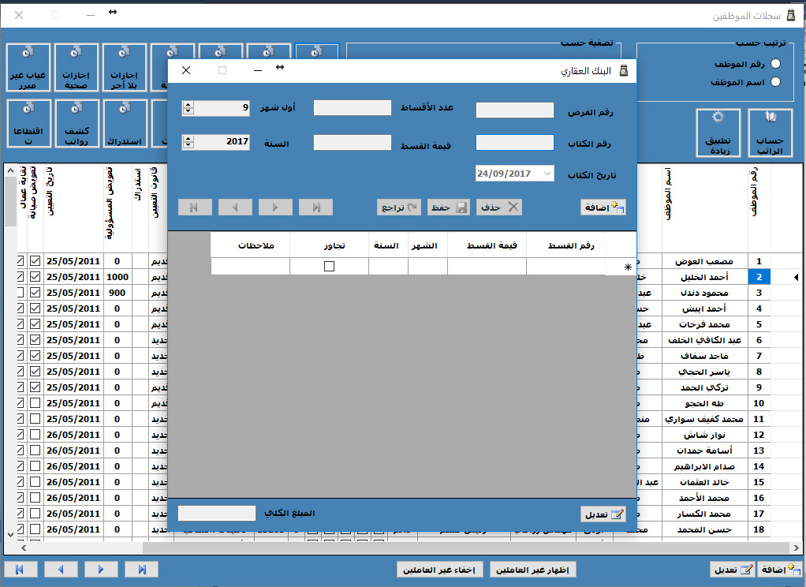806x587 pixels.
Task: Tick the تجاوز checkbox in installment row
Action: [x=329, y=267]
